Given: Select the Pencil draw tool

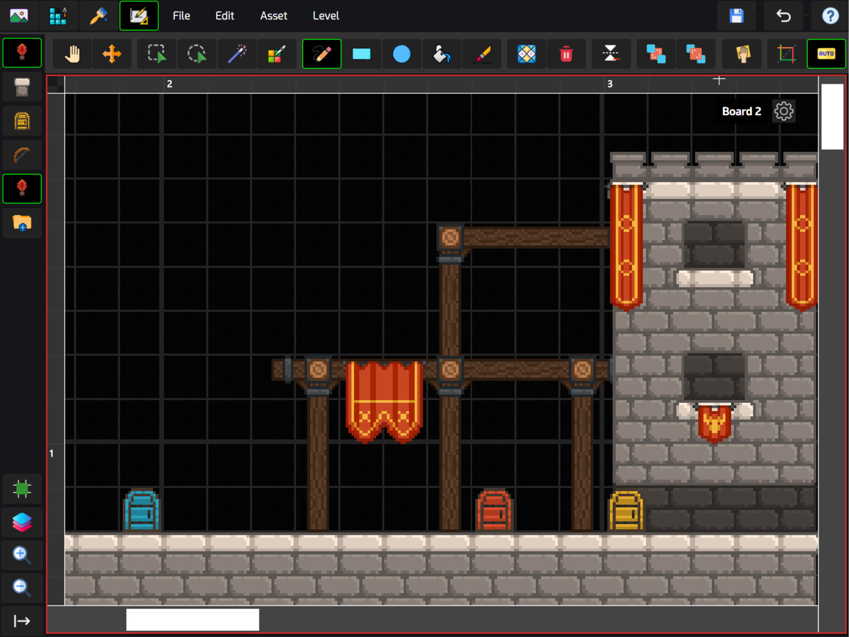Looking at the screenshot, I should click(x=321, y=54).
